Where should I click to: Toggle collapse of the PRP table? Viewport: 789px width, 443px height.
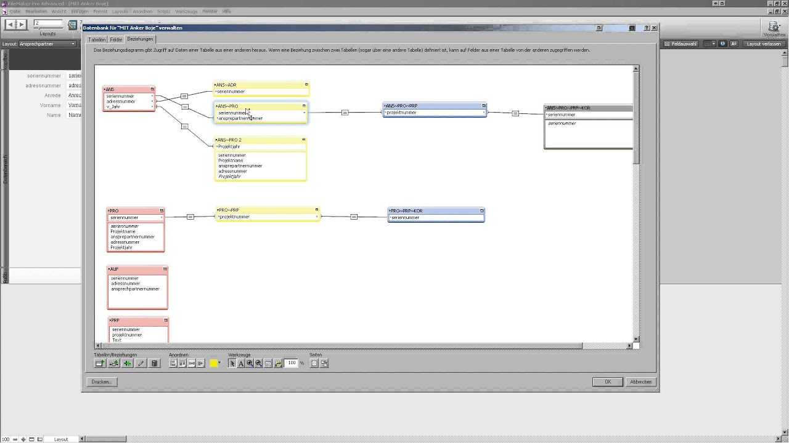pyautogui.click(x=166, y=321)
